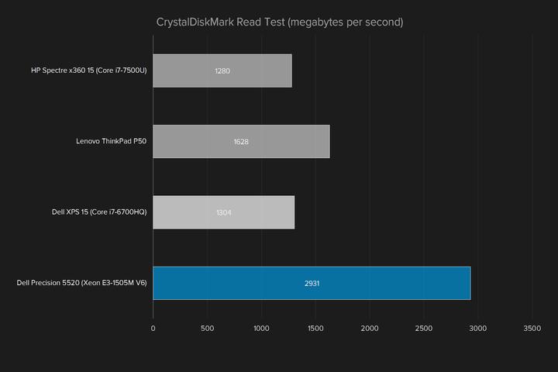Select the 1628 value label

[x=241, y=142]
